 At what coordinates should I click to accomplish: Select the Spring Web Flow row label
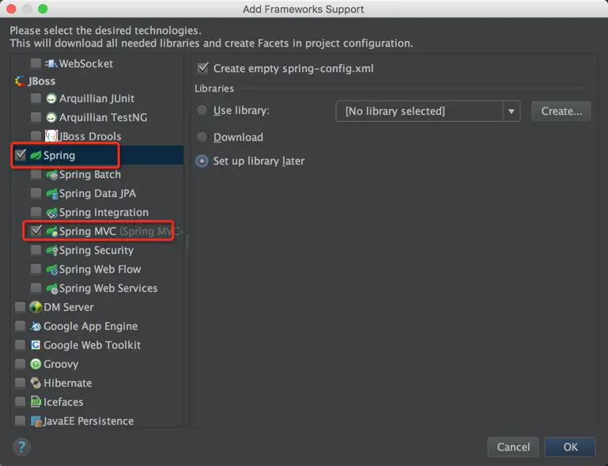click(x=100, y=269)
